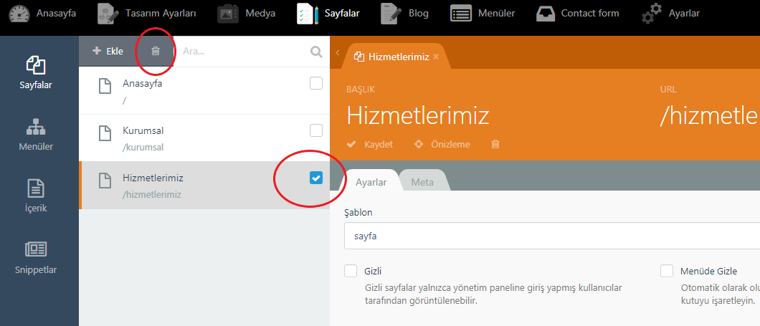The width and height of the screenshot is (760, 326).
Task: Edit the URL field /hizmetle
Action: [x=709, y=115]
